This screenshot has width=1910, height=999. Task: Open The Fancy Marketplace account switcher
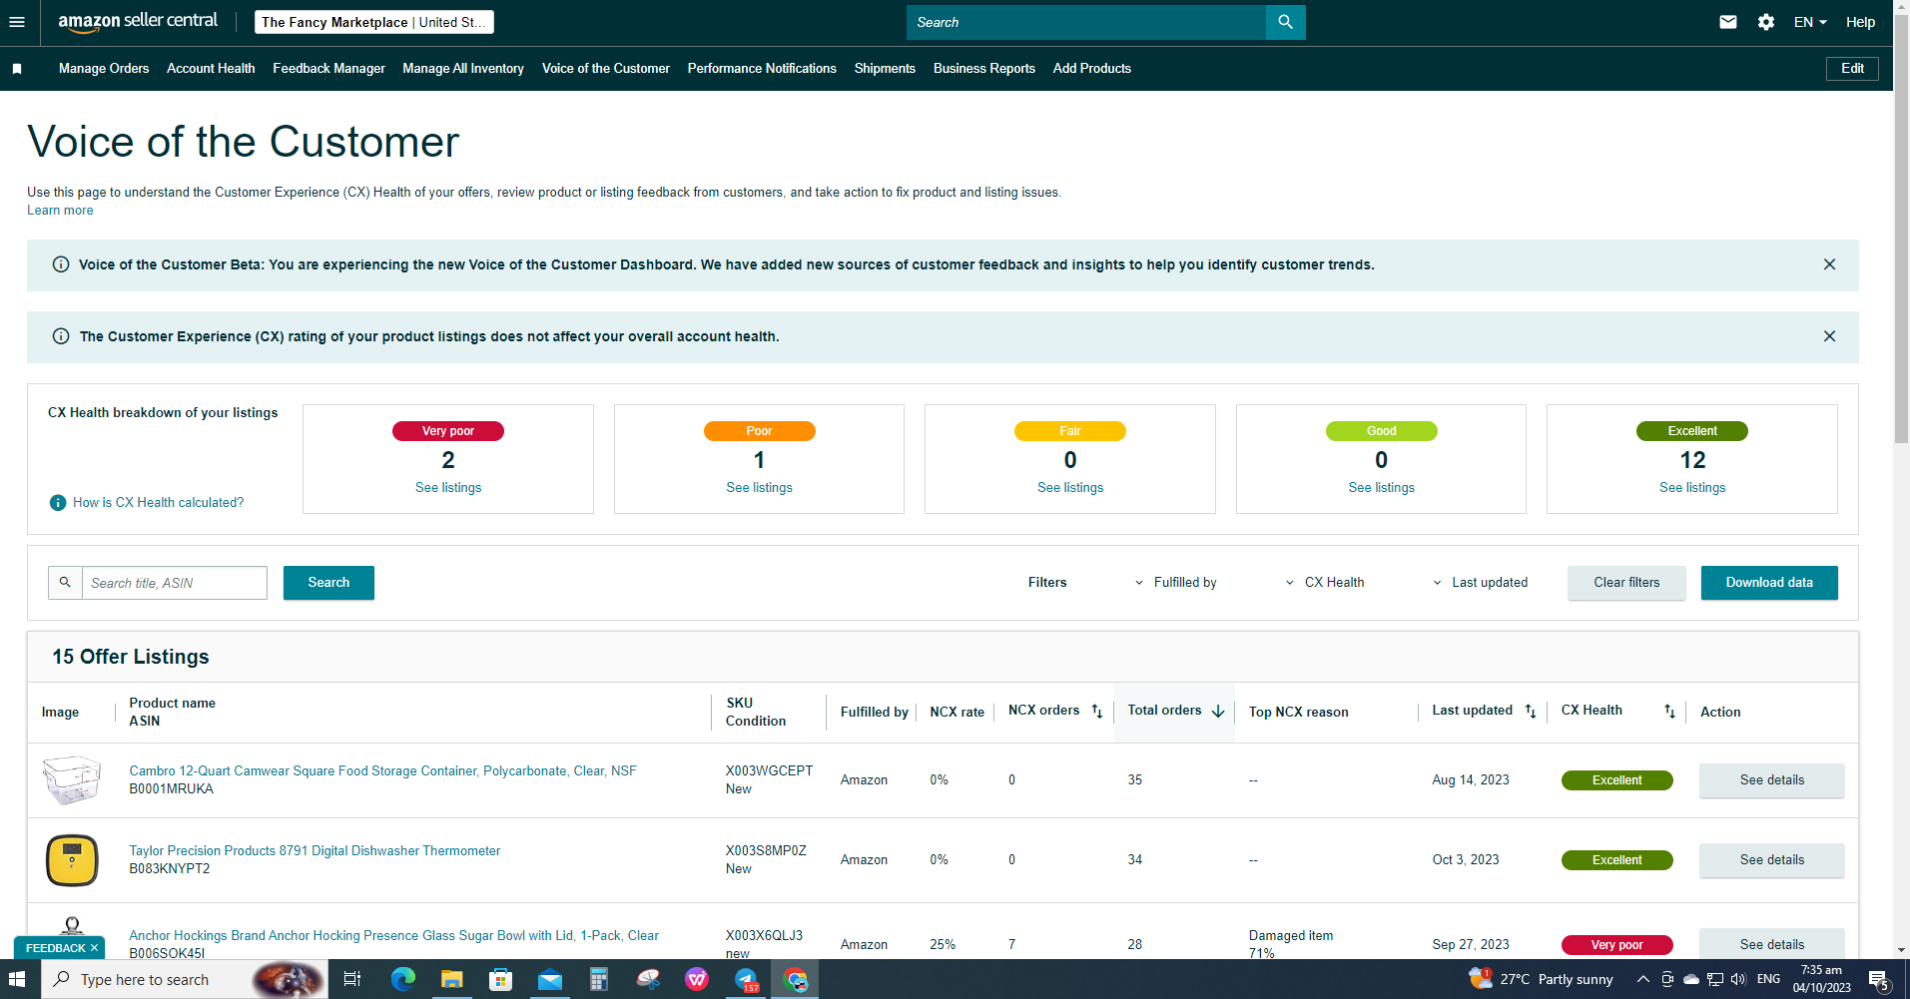pyautogui.click(x=373, y=22)
